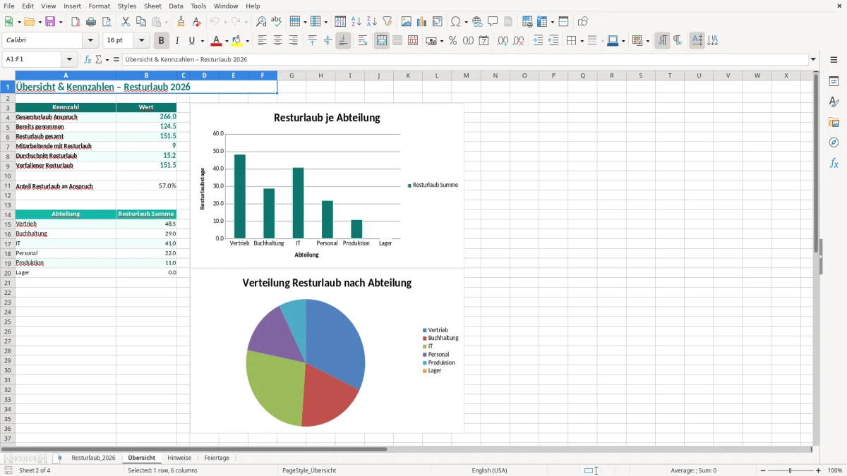Click the Name Box field showing A1:F1
847x476 pixels.
pos(32,59)
